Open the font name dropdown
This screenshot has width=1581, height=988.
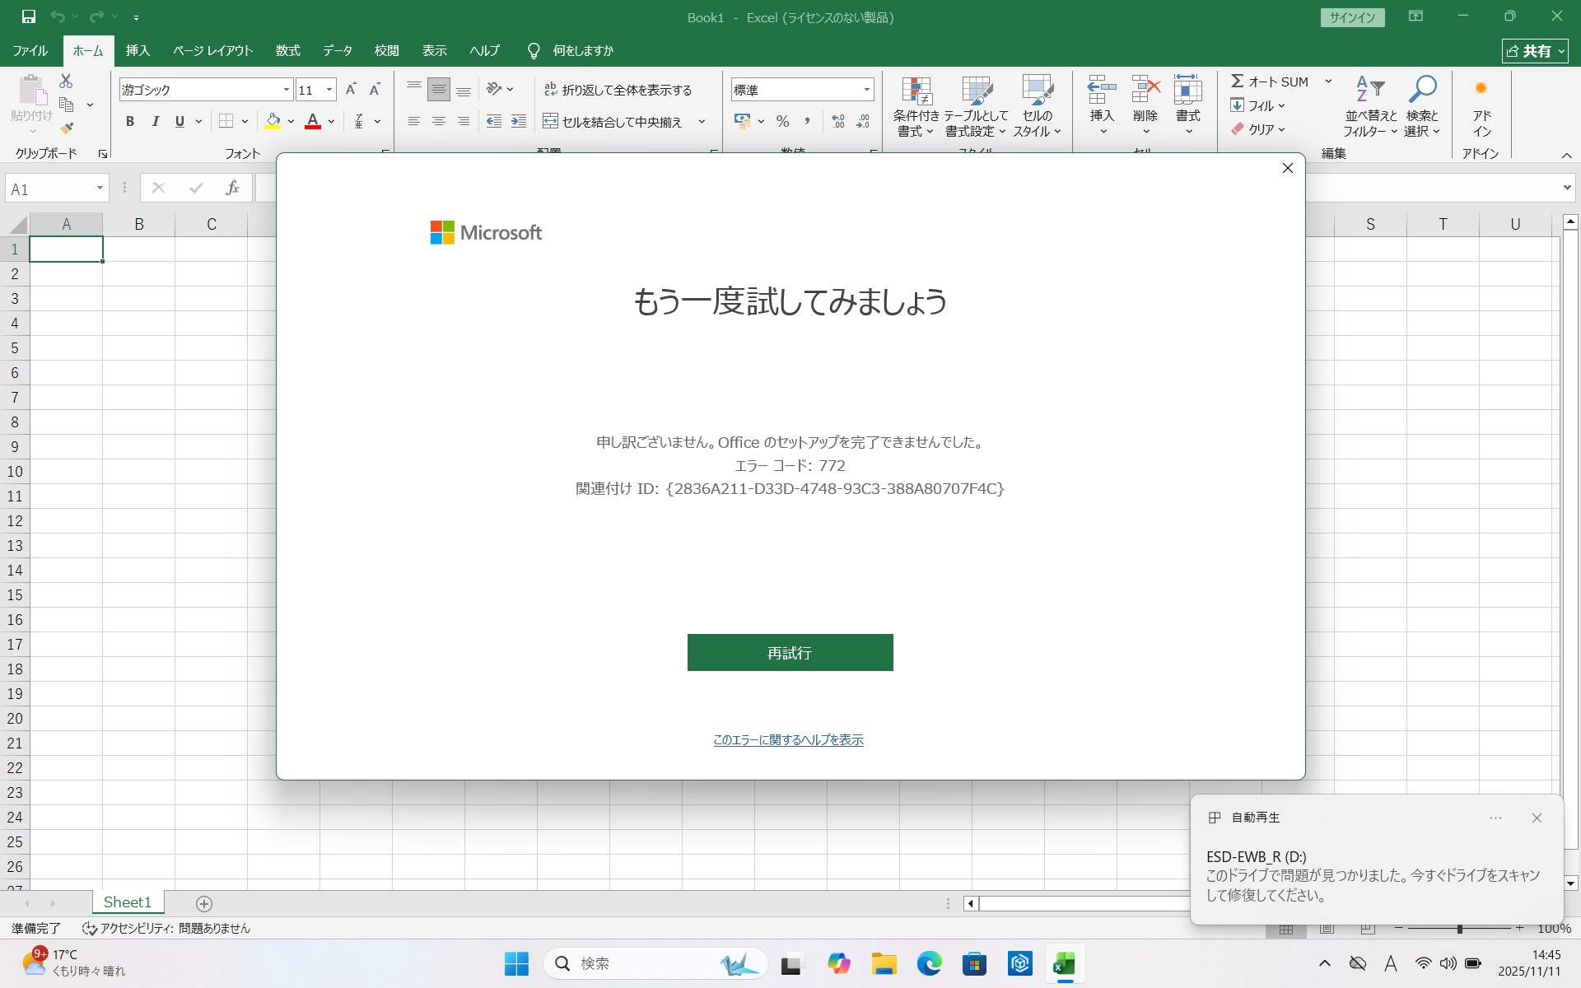[x=286, y=90]
